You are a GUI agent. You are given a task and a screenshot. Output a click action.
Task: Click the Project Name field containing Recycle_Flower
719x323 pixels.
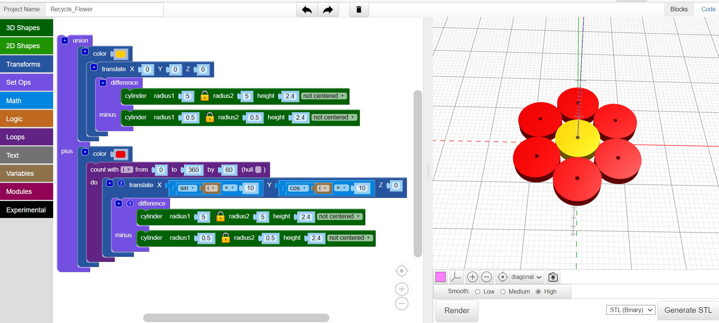tap(104, 9)
